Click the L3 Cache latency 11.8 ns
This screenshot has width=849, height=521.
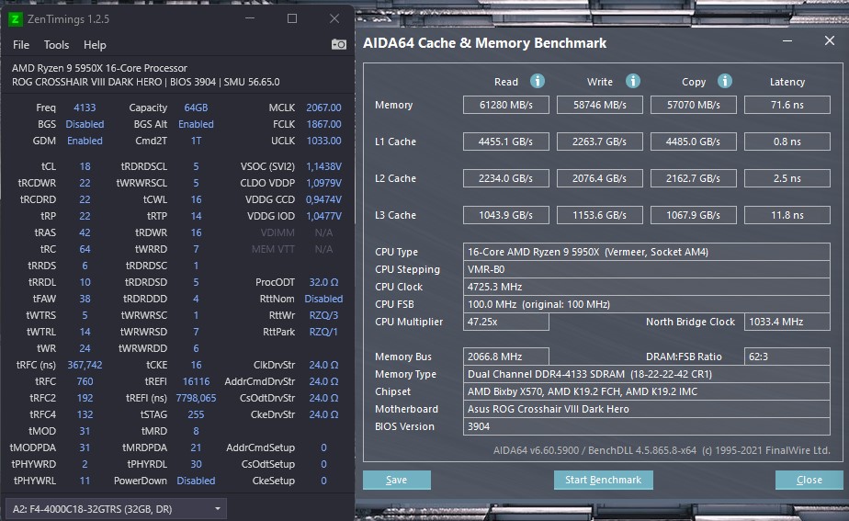point(787,215)
